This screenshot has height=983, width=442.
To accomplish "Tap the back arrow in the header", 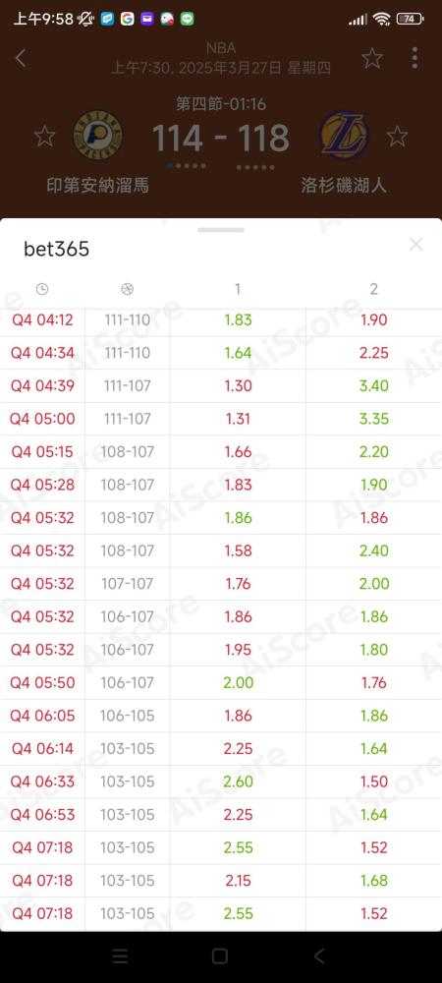I will (x=21, y=58).
